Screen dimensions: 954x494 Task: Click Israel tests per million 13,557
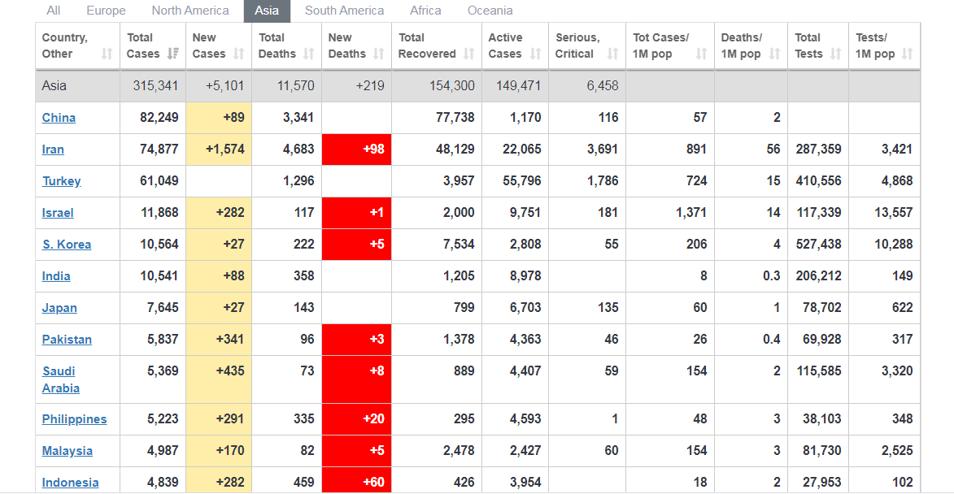[893, 212]
